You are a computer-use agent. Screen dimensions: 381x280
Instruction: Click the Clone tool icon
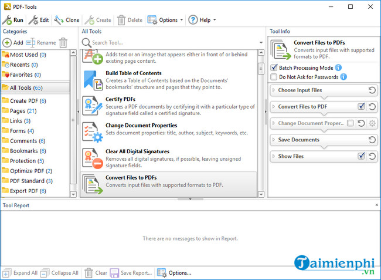click(59, 20)
